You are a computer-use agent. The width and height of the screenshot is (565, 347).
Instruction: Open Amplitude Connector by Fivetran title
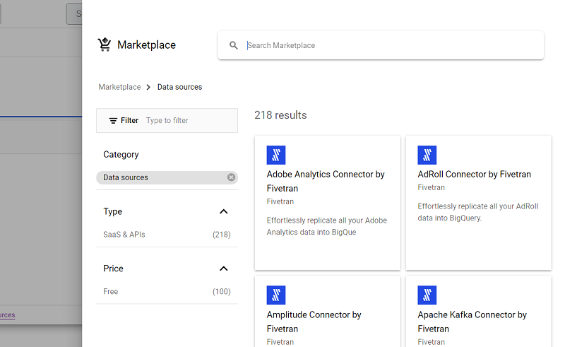314,322
